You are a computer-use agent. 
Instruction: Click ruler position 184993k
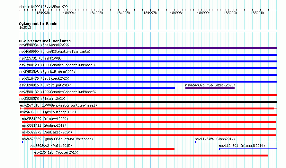click(43, 13)
